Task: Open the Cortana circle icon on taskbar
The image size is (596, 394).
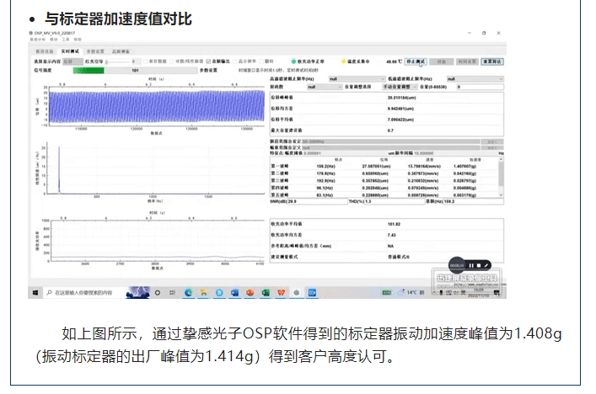Action: 158,292
